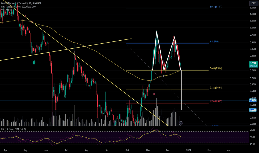Select the 0.382 (0.6464) Fibonacci label

pyautogui.click(x=216, y=88)
